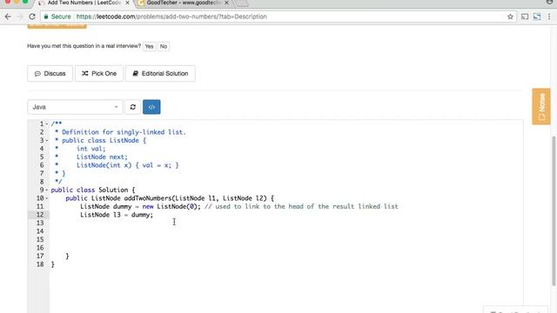Screen dimensions: 557x313
Task: Click 'addTwoNumbers' in the method signature
Action: tap(148, 198)
